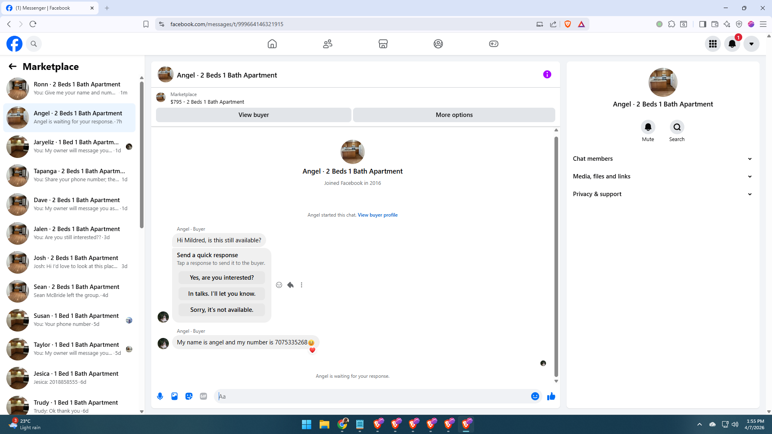Screen dimensions: 772x434
Task: Open Chrome from taskbar
Action: tap(343, 424)
